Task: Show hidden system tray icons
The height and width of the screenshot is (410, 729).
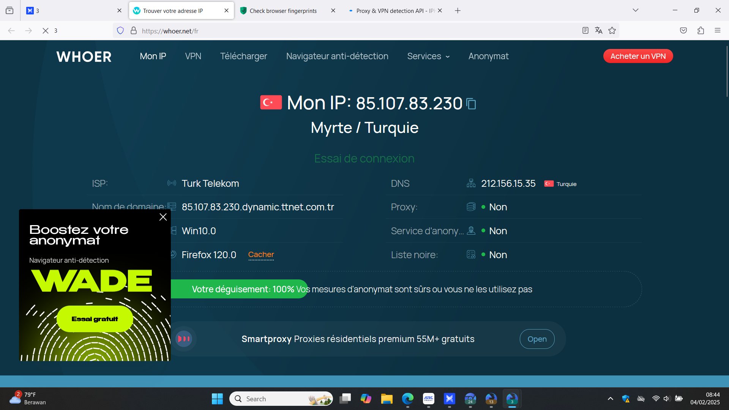Action: click(x=611, y=399)
